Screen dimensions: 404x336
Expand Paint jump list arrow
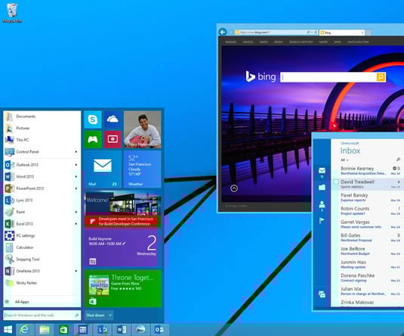(76, 212)
